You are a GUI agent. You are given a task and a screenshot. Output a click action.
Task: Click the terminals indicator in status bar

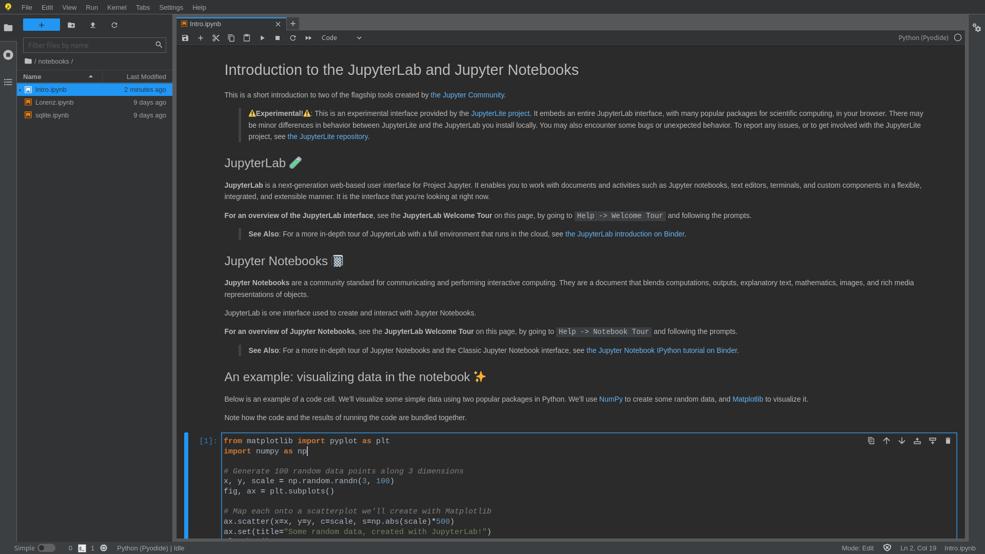82,548
